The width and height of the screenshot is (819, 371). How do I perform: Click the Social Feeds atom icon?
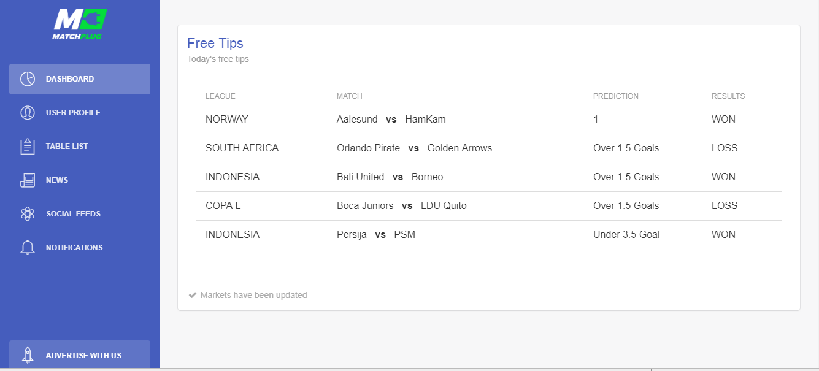tap(28, 214)
